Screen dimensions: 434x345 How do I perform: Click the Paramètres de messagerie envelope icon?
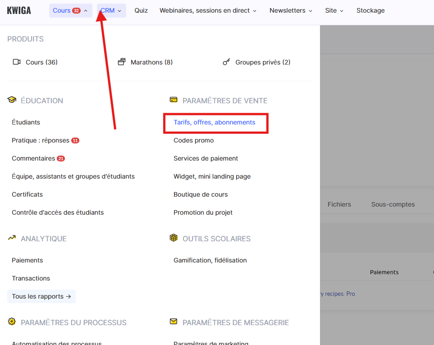[x=174, y=322]
